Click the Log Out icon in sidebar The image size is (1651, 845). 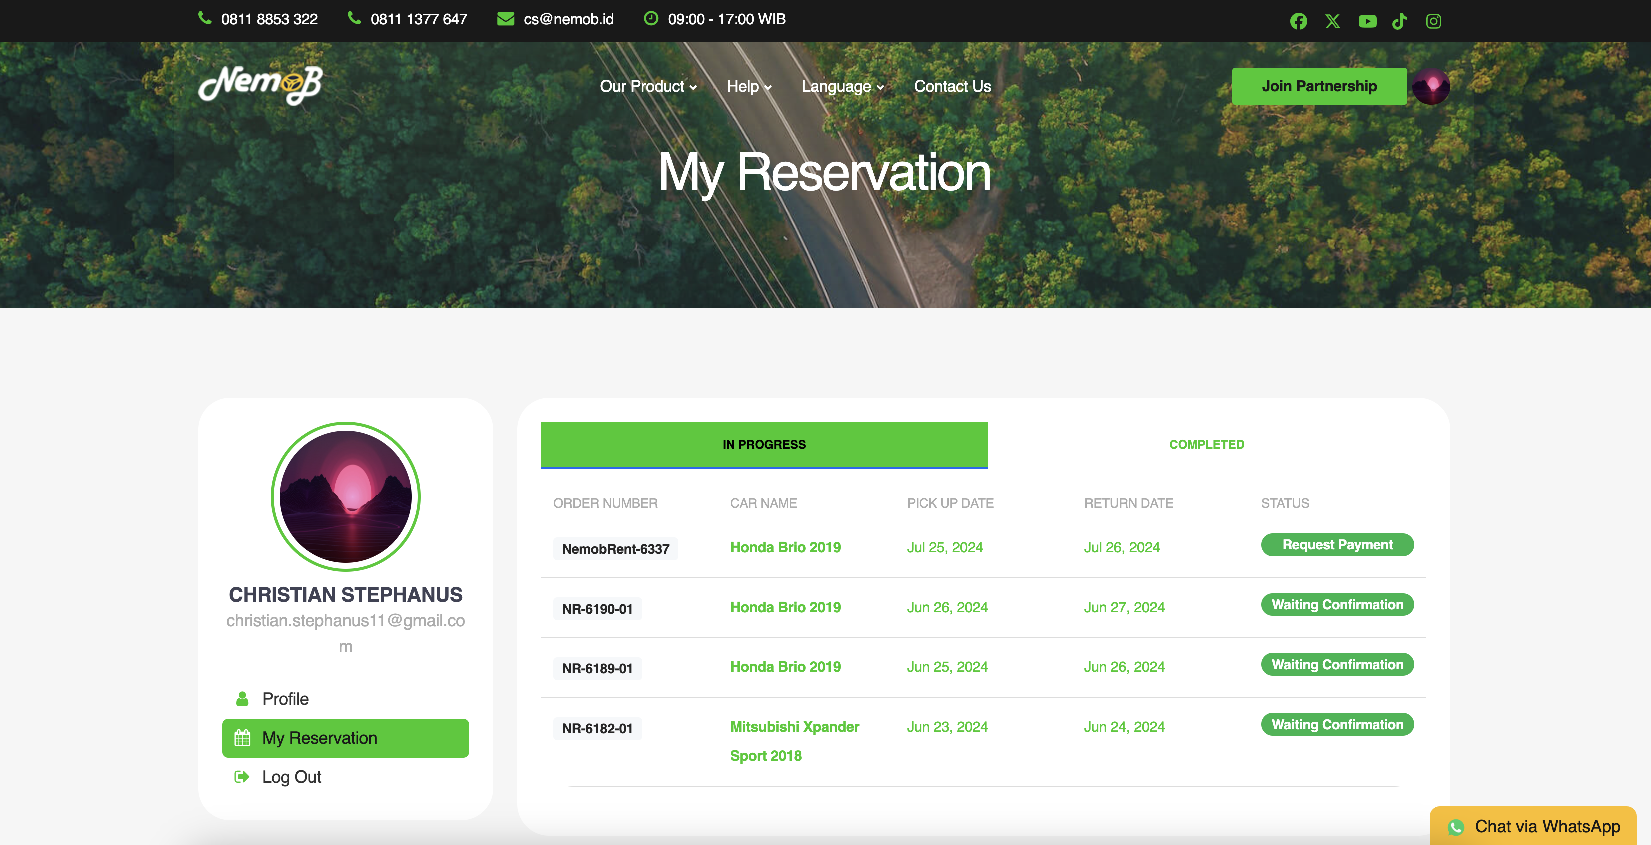(x=241, y=777)
